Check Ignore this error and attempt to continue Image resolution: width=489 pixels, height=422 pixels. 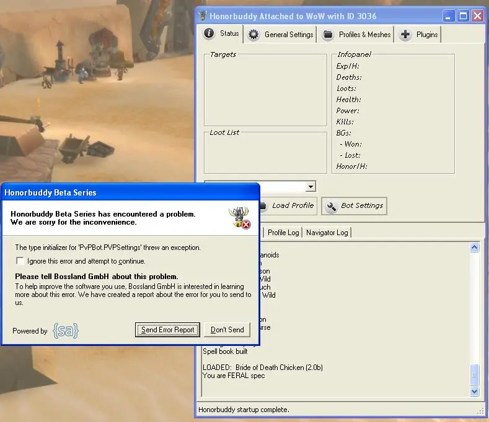(x=20, y=261)
